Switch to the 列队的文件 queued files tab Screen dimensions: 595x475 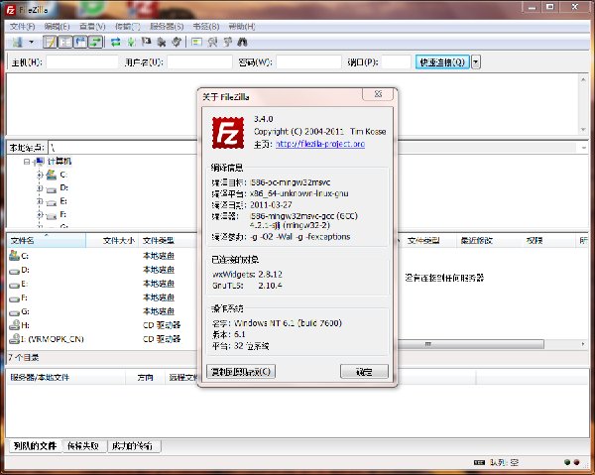(x=35, y=446)
